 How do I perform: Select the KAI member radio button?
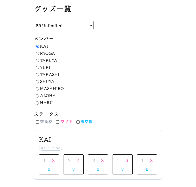(37, 46)
